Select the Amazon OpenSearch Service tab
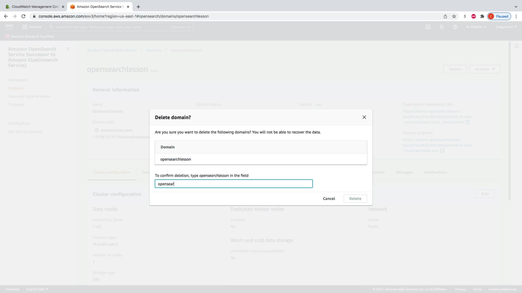The height and width of the screenshot is (293, 522). tap(99, 7)
